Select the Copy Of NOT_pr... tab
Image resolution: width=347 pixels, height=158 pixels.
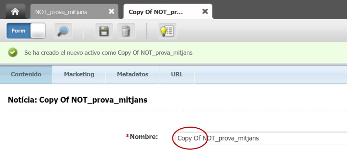click(156, 12)
